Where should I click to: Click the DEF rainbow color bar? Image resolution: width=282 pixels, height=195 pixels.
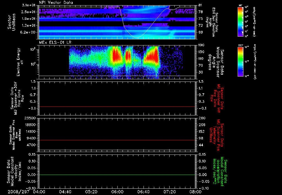pyautogui.click(x=240, y=62)
